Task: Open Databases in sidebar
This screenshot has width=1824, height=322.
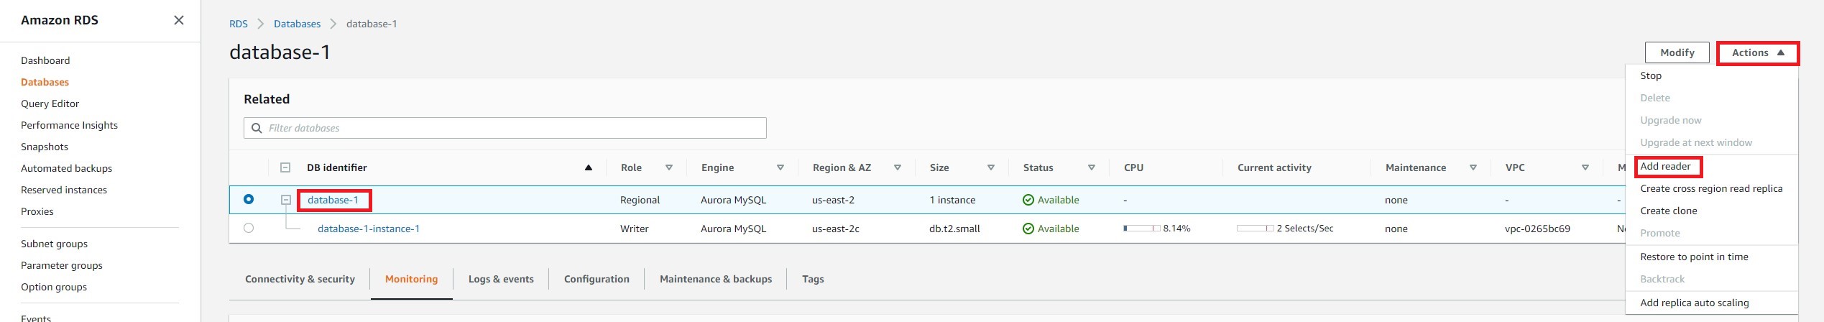Action: tap(45, 82)
